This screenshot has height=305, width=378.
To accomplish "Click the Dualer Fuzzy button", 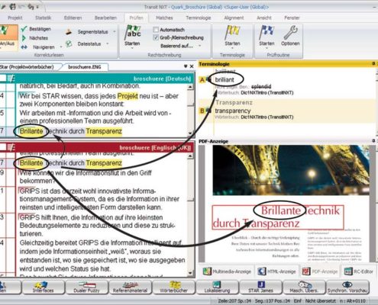I will tap(86, 287).
